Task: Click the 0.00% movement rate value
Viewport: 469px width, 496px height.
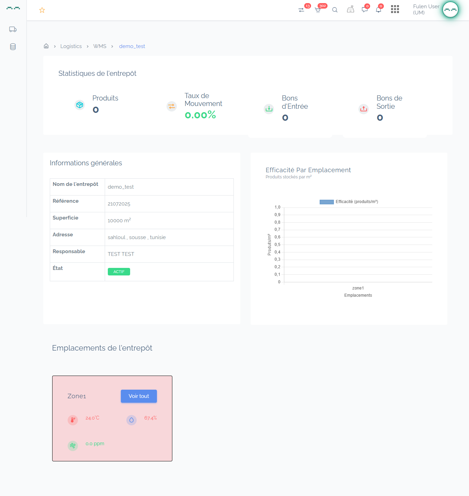Action: (201, 115)
